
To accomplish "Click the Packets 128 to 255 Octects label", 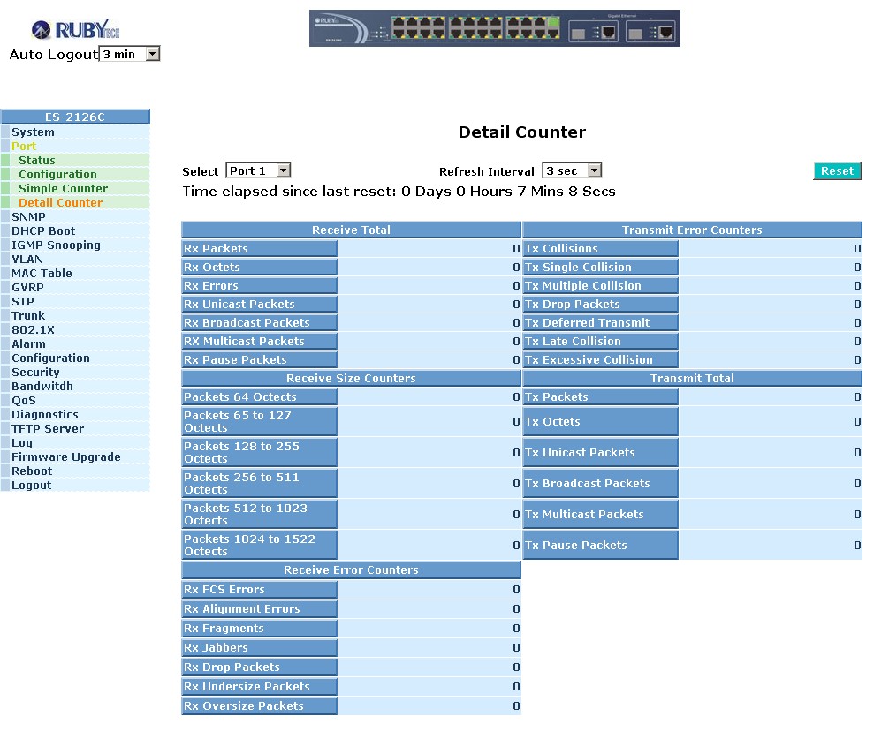I will (x=259, y=452).
